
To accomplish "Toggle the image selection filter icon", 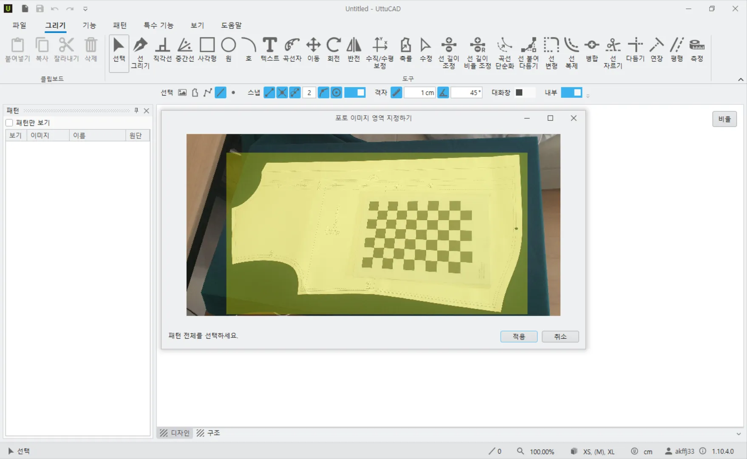I will (x=182, y=93).
